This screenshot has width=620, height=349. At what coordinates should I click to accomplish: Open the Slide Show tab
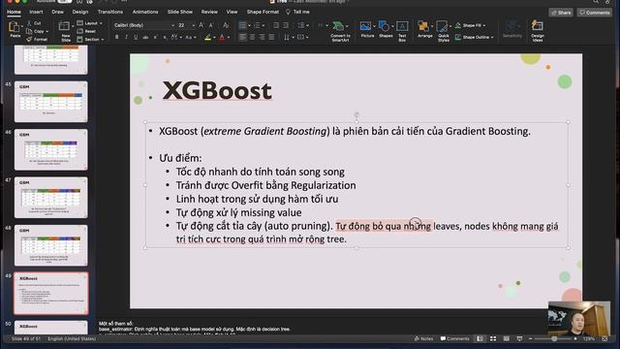click(x=180, y=12)
